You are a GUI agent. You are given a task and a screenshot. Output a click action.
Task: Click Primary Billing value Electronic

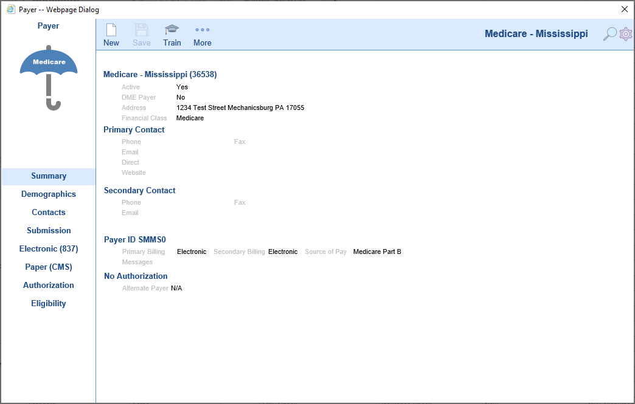[x=192, y=252]
